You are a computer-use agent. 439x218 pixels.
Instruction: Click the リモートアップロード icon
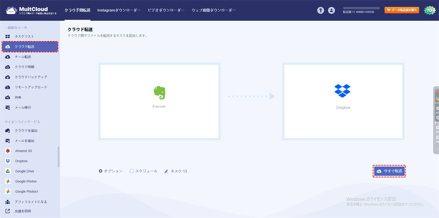point(8,87)
